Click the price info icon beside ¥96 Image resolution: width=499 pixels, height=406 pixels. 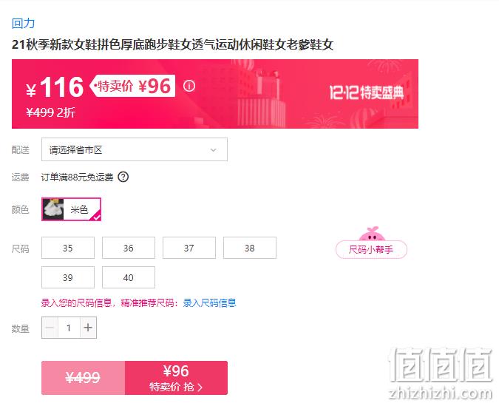click(189, 86)
